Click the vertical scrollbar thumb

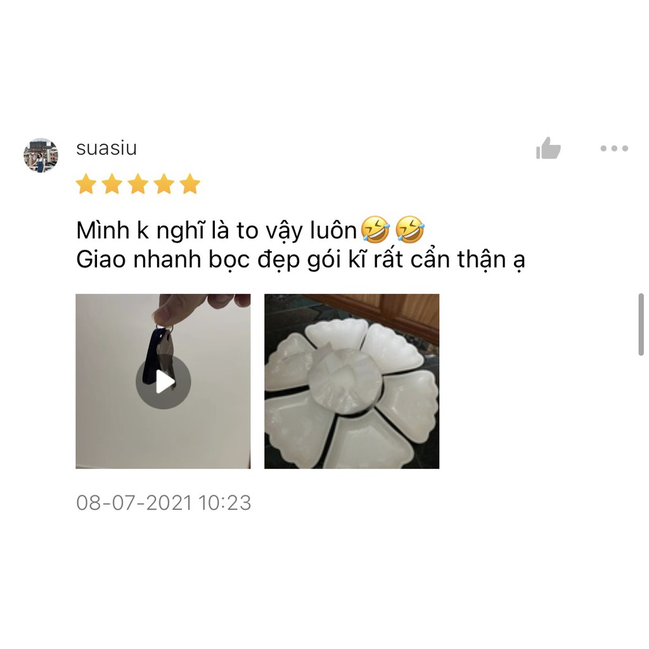coord(641,324)
